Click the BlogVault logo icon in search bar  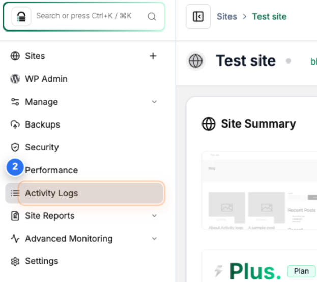[x=21, y=16]
